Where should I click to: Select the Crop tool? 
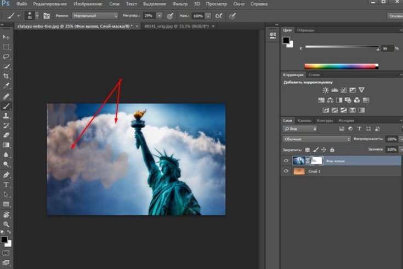(6, 76)
